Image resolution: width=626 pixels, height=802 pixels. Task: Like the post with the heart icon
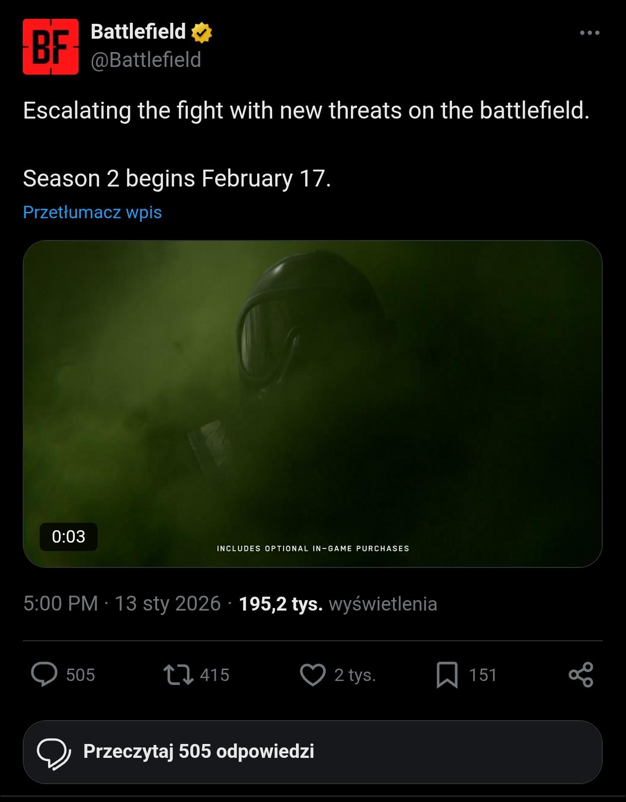(x=313, y=675)
